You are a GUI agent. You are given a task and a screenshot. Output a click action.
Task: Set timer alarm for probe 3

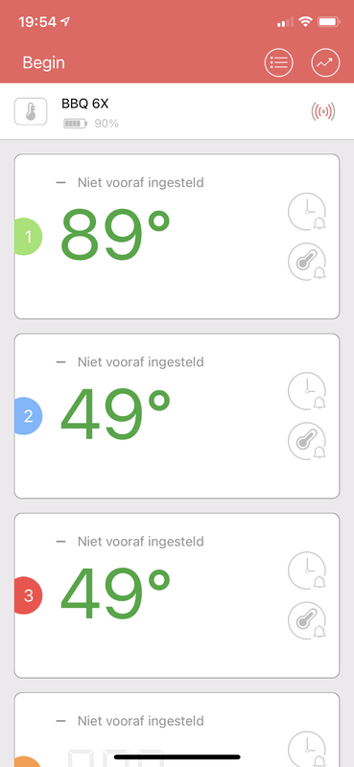(306, 570)
